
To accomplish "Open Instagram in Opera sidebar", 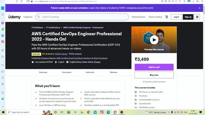I will click(x=3, y=42).
